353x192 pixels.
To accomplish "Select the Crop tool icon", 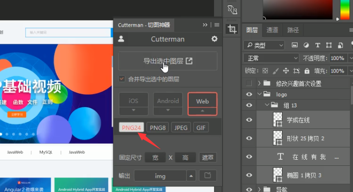I will (x=232, y=29).
